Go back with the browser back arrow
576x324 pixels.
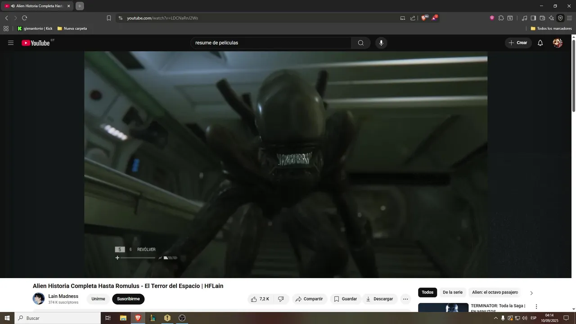6,18
